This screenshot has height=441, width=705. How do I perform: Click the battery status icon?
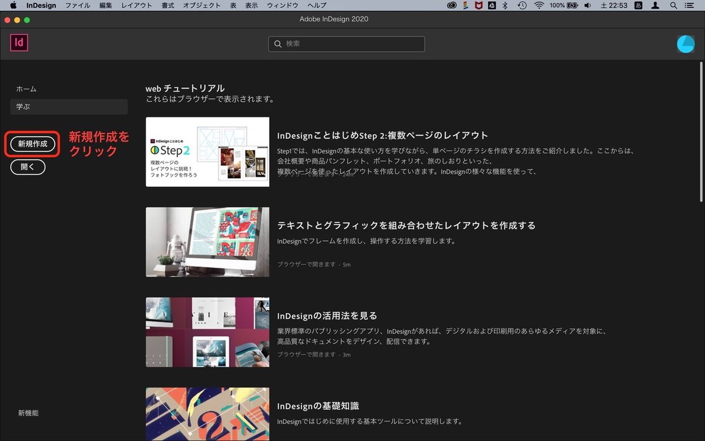572,5
